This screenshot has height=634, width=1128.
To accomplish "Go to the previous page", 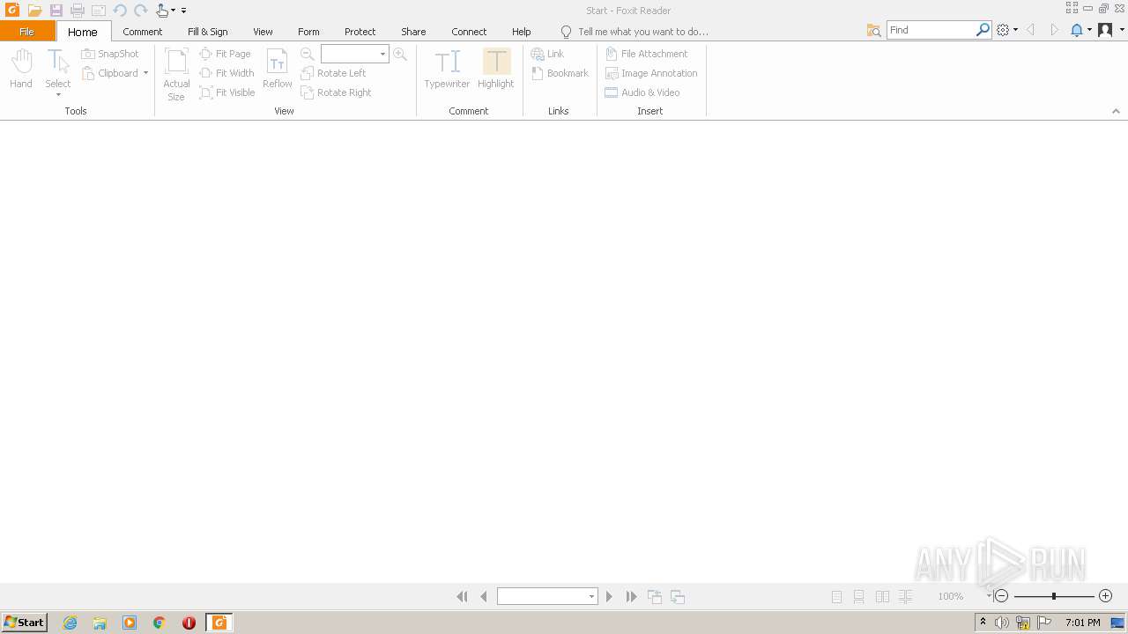I will (x=484, y=597).
